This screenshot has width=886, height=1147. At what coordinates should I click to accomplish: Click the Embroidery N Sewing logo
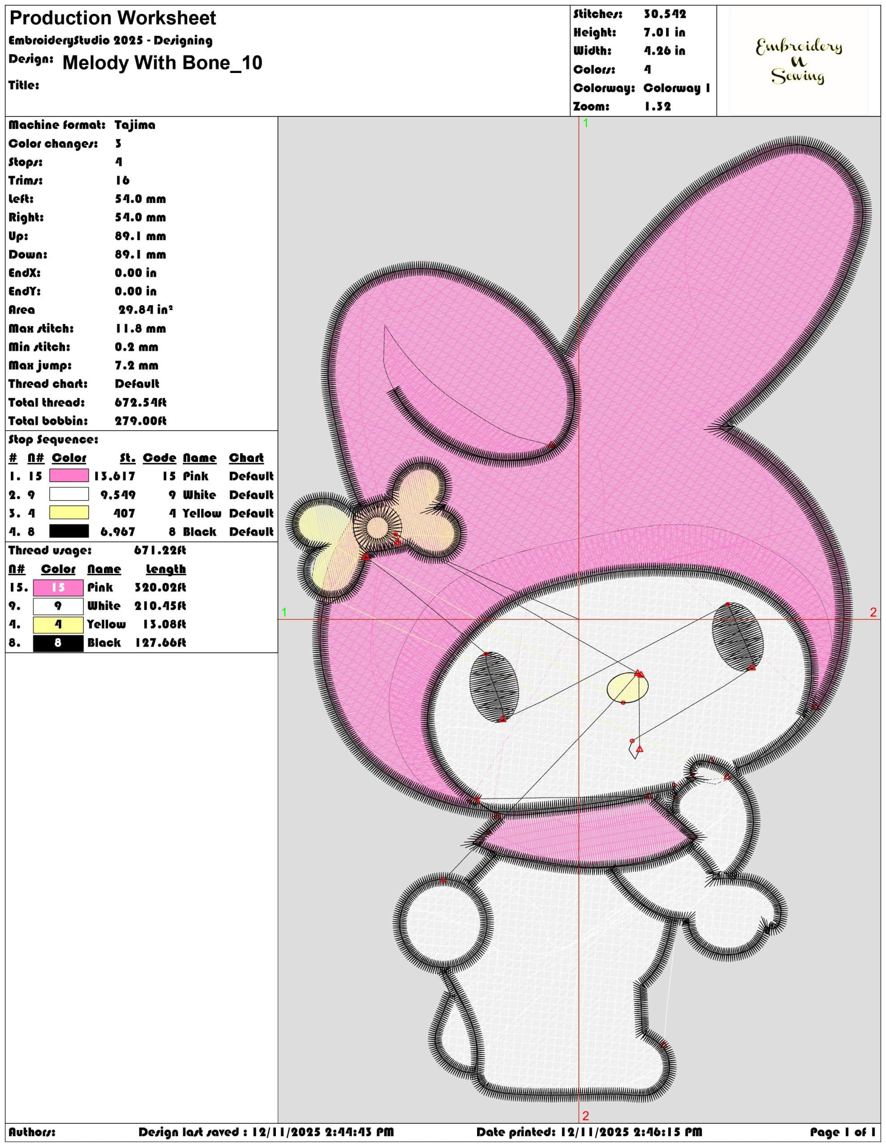coord(798,61)
